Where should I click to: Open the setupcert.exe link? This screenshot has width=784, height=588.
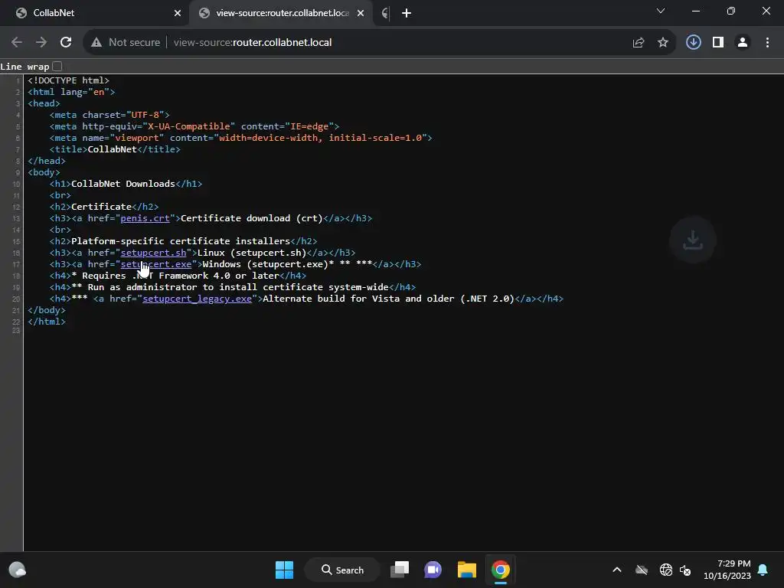tap(156, 264)
